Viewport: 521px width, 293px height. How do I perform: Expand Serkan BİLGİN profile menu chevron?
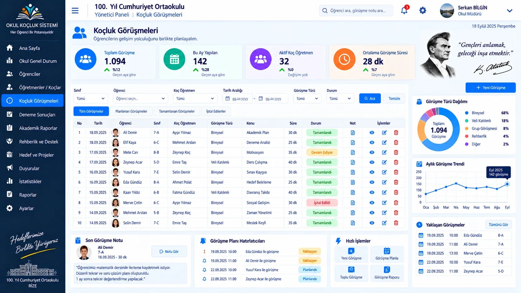[509, 11]
